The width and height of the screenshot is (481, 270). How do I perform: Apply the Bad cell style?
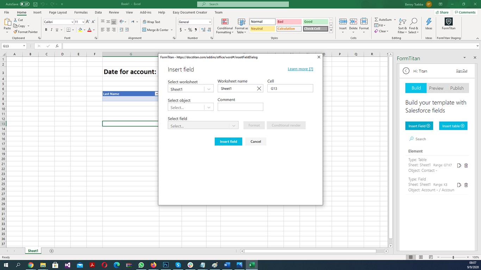(289, 22)
